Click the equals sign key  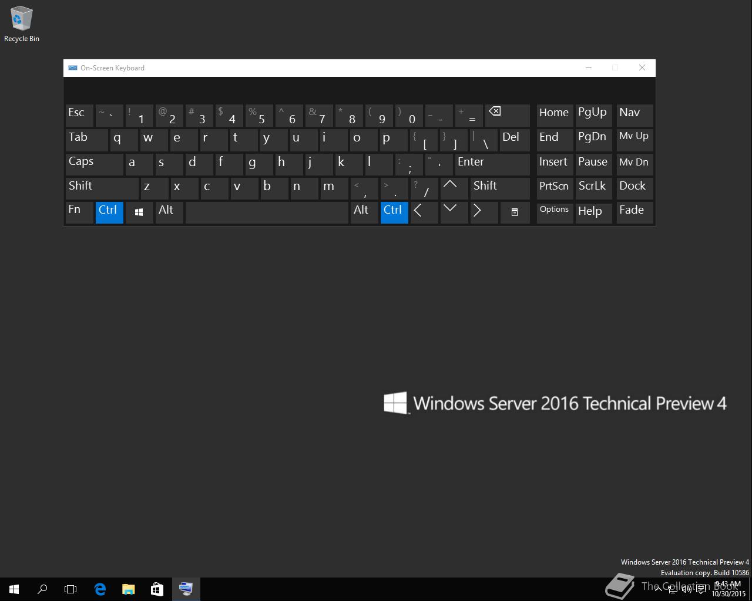tap(469, 116)
